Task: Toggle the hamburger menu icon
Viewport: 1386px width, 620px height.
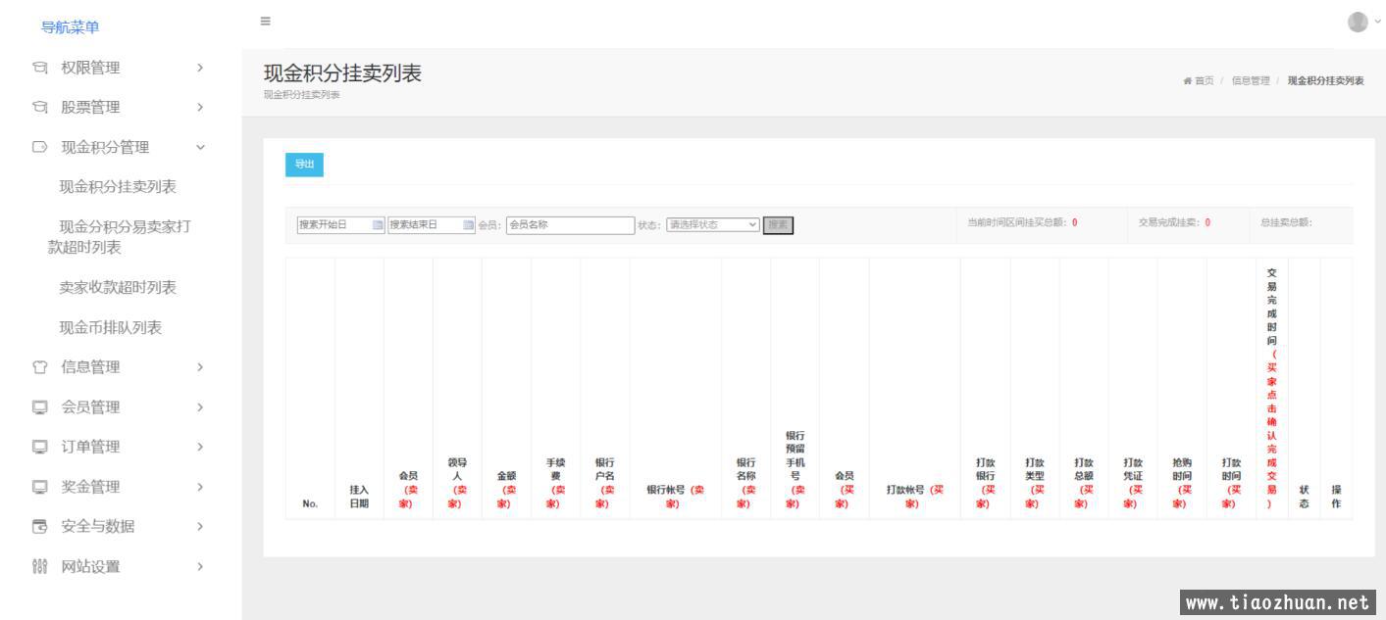Action: point(265,21)
